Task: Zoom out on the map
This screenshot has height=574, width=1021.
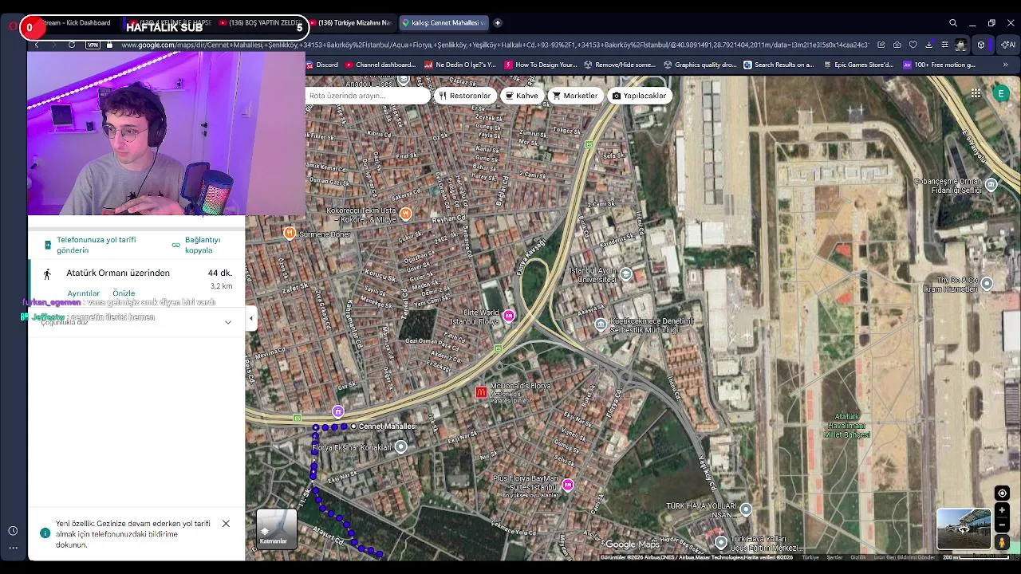Action: click(1003, 525)
